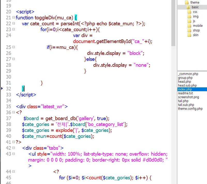Click the img folder icon

(x=189, y=16)
